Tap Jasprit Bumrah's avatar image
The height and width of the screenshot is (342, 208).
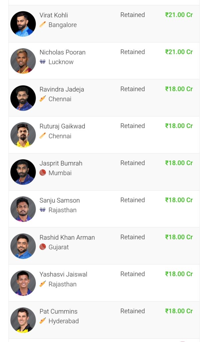click(x=23, y=172)
